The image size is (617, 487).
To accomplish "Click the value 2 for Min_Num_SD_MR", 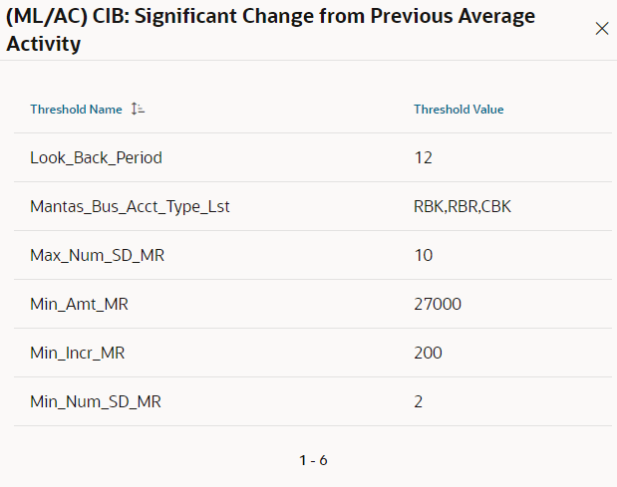I will click(x=419, y=401).
